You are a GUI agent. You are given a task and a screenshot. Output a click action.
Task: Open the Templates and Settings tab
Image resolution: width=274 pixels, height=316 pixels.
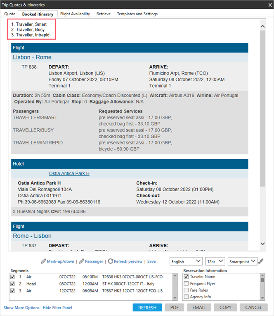pyautogui.click(x=137, y=14)
